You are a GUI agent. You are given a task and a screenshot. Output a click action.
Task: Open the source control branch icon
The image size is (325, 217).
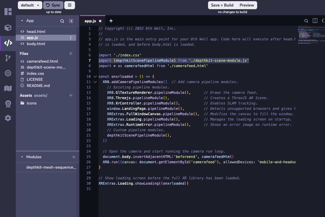tap(8, 58)
